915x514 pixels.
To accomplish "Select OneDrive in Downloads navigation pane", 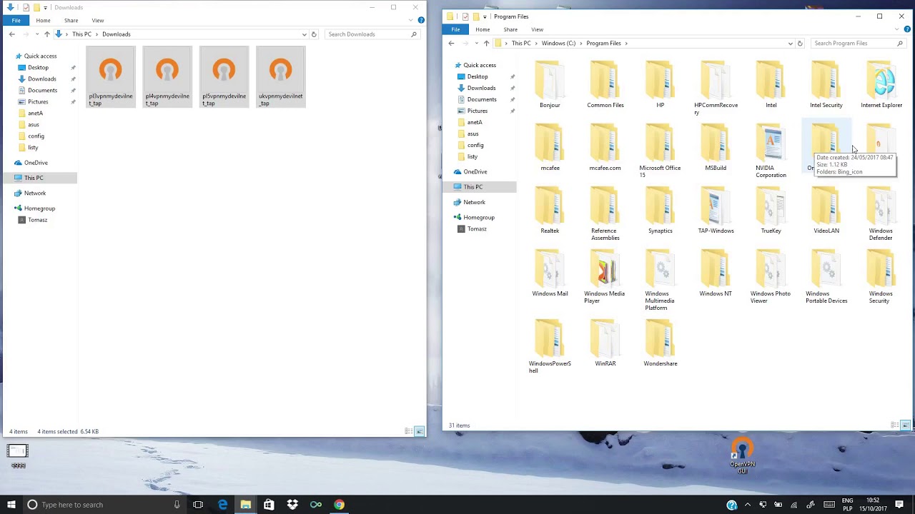I will point(36,163).
